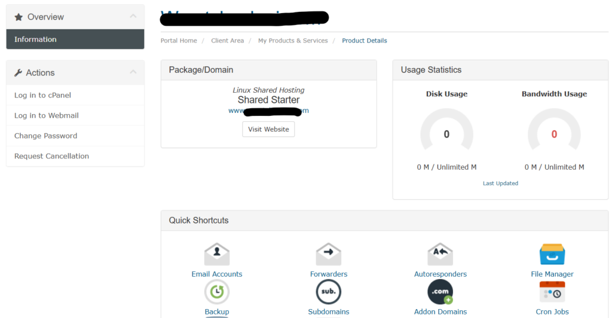Open Client Area breadcrumb link
612x318 pixels.
coord(228,41)
